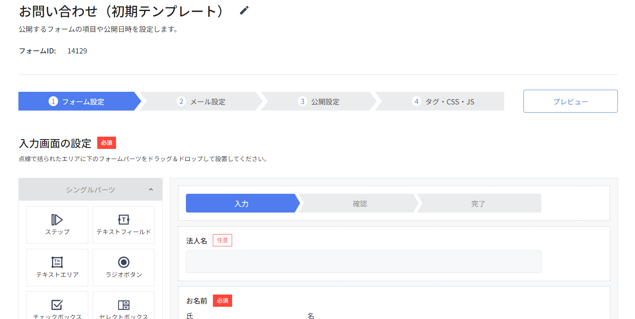Open the タグ・CSS・JS step
The width and height of the screenshot is (635, 319).
pos(443,102)
